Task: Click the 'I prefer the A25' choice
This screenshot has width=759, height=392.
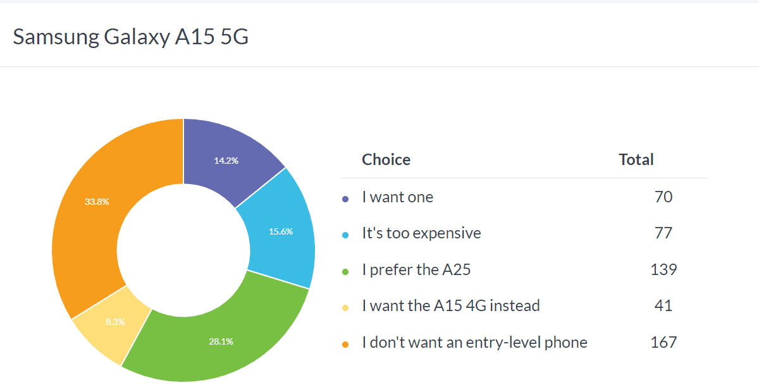Action: pos(416,270)
